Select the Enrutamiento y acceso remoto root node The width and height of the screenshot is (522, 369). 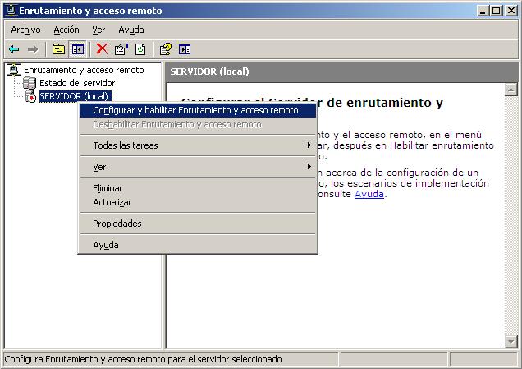[x=83, y=71]
